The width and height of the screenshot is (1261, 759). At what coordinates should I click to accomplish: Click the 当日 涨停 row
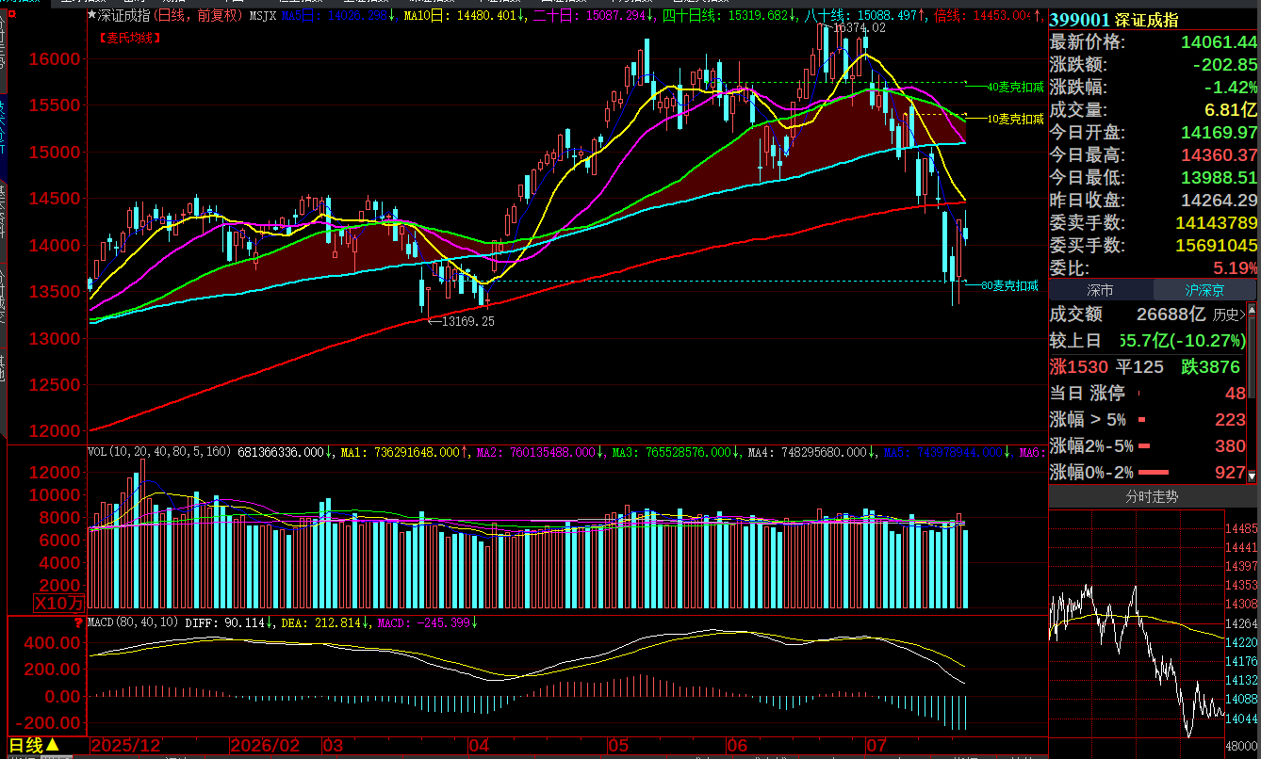pyautogui.click(x=1147, y=394)
